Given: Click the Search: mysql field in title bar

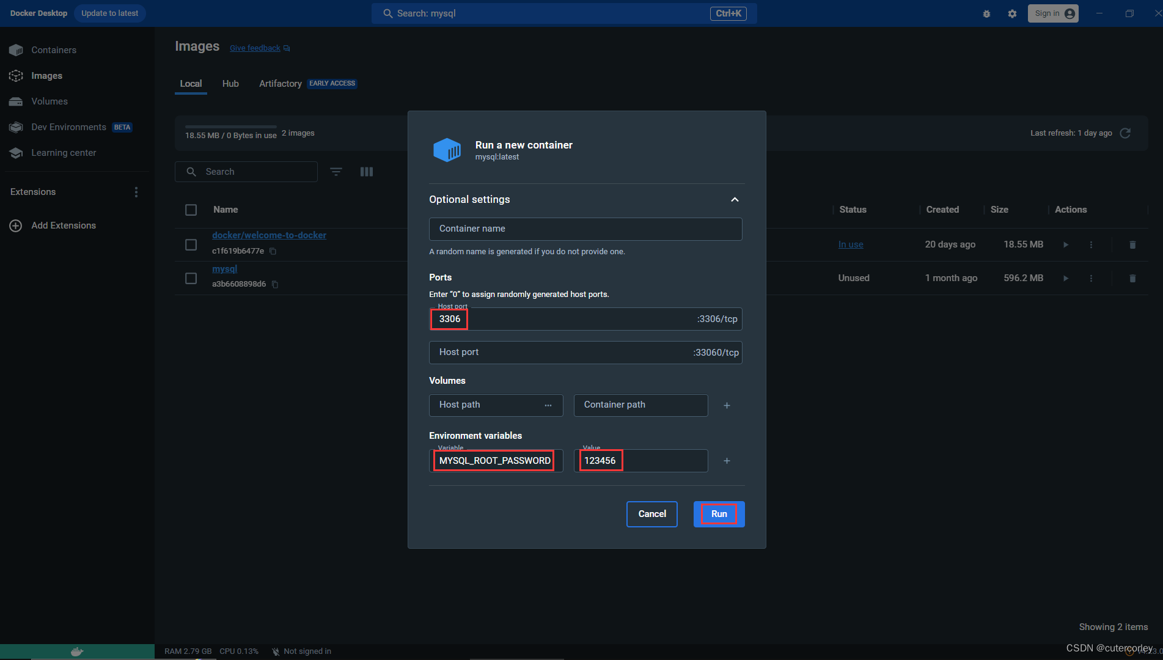Looking at the screenshot, I should point(564,13).
